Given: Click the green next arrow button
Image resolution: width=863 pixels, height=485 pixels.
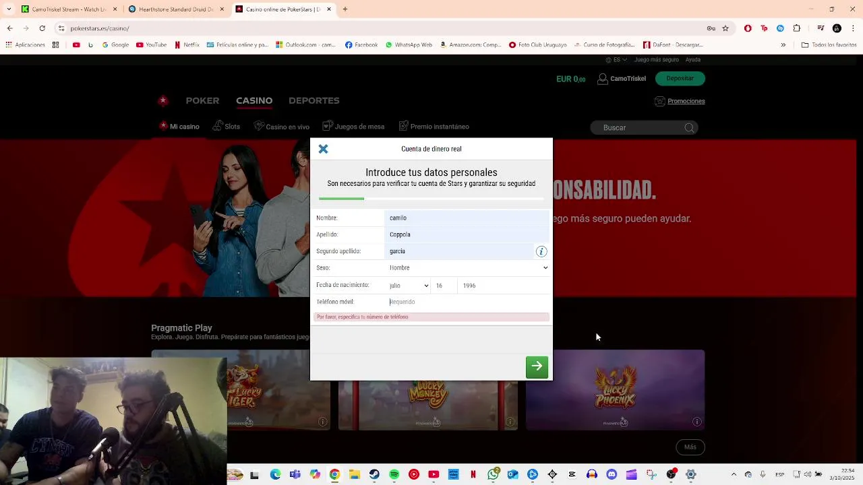Looking at the screenshot, I should (x=537, y=366).
